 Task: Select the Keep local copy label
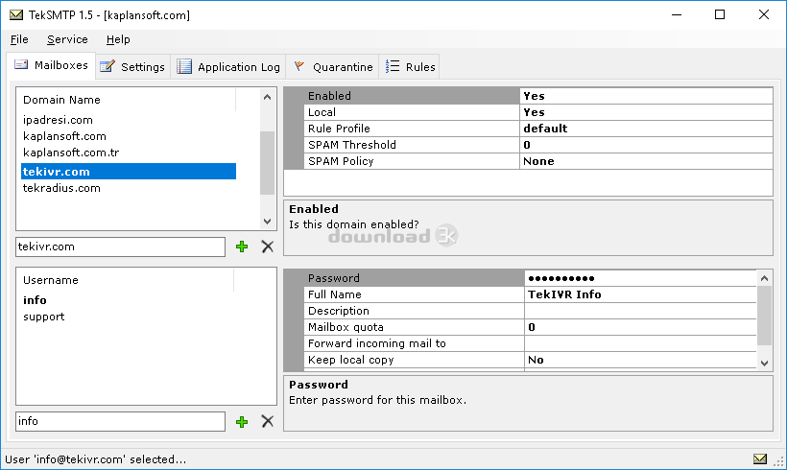tap(414, 360)
